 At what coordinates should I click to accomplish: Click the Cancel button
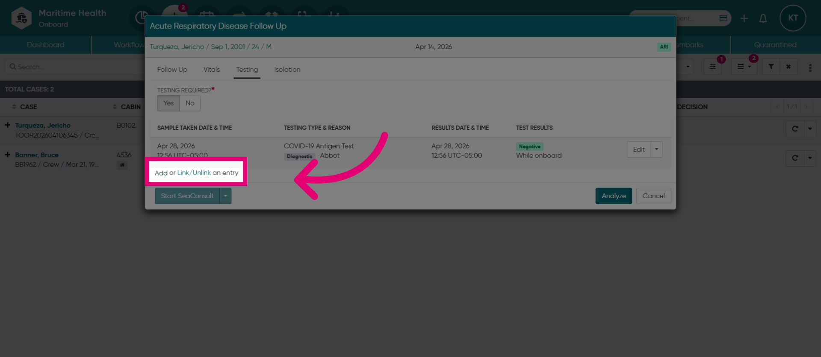pos(653,196)
